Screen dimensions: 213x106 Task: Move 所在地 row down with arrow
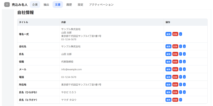(x=184, y=85)
